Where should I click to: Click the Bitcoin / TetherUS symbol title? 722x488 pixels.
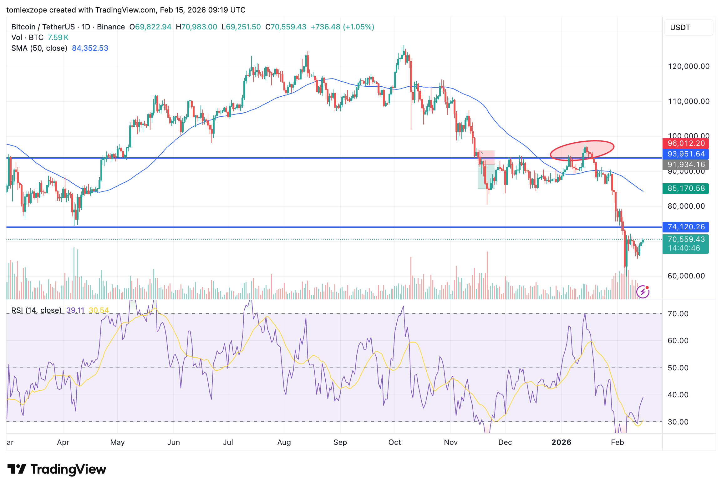43,27
